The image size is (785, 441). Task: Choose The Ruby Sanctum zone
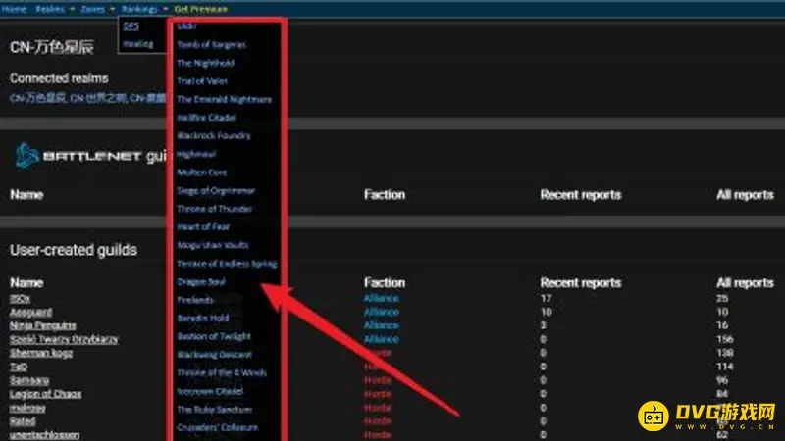pyautogui.click(x=214, y=410)
